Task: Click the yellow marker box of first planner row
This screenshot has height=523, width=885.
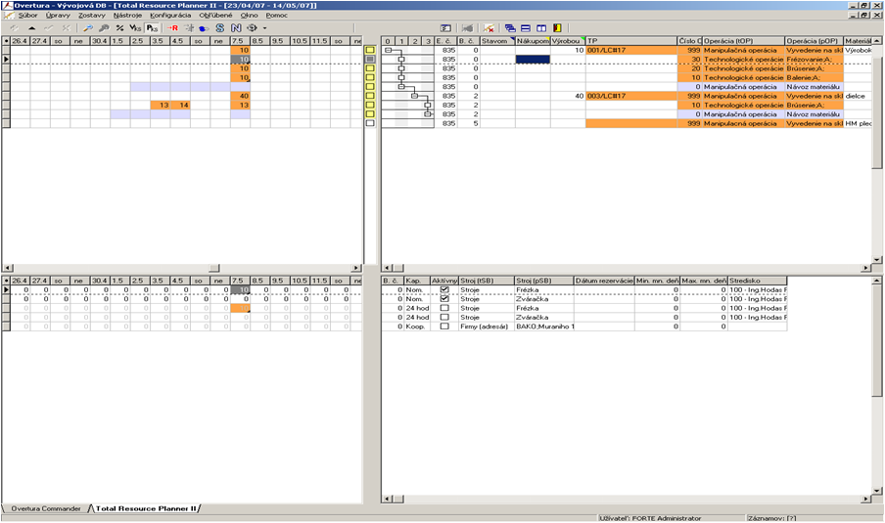Action: pos(370,50)
